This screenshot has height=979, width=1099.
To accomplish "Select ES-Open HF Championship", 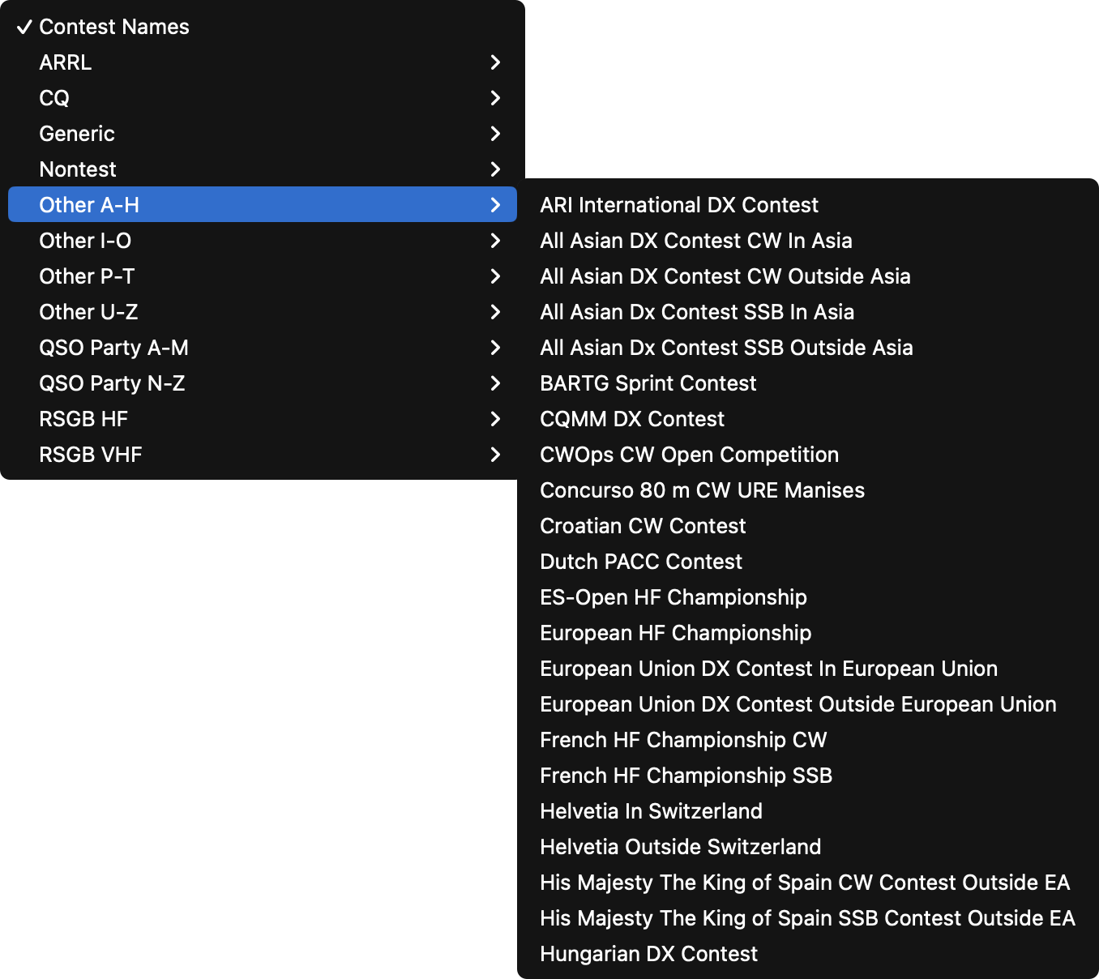I will 808,597.
